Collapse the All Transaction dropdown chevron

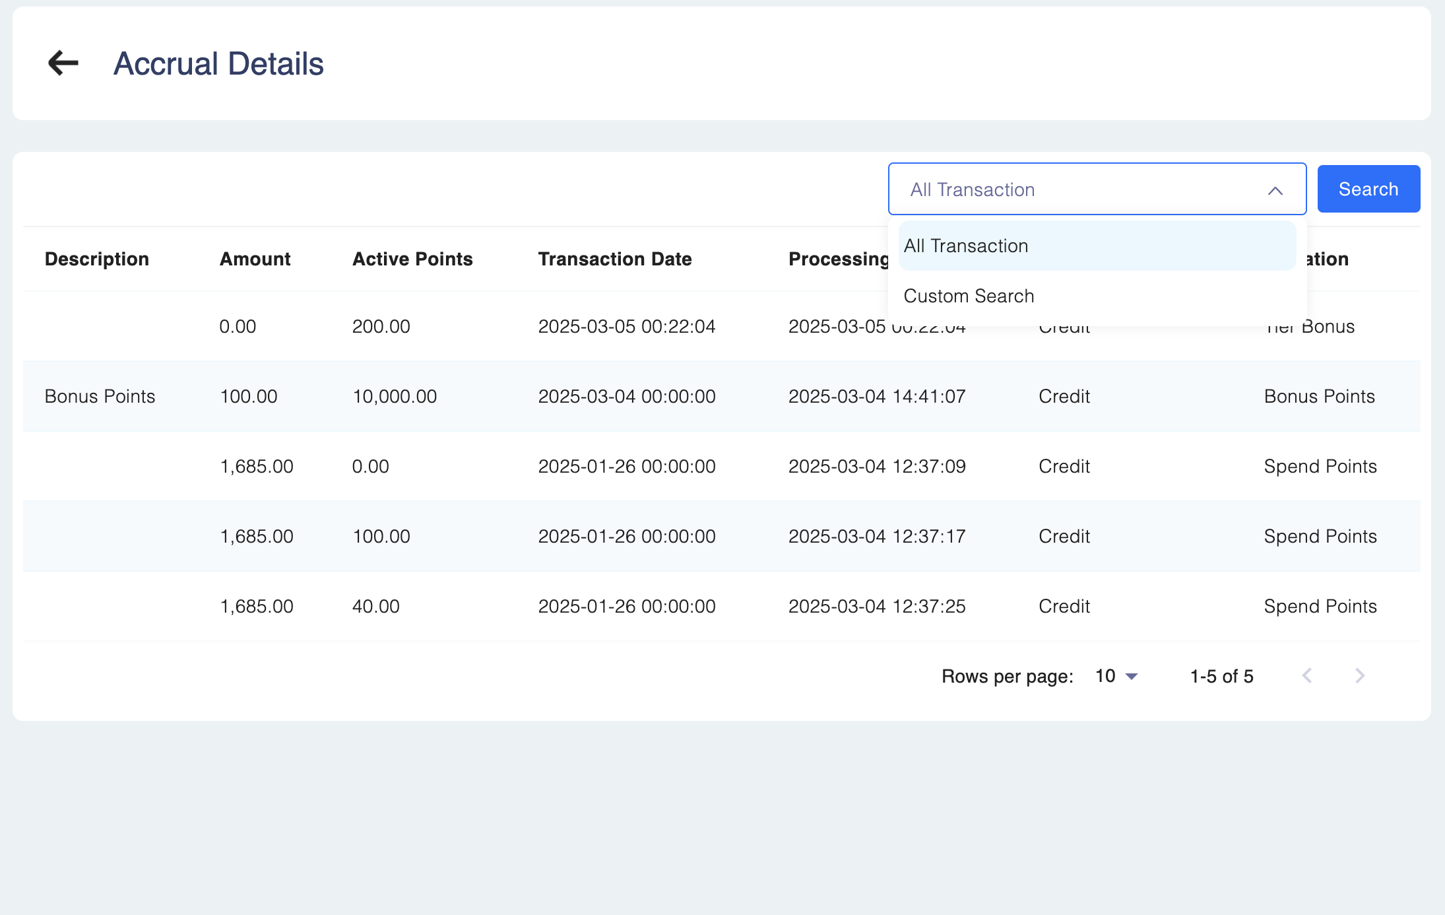click(1275, 190)
